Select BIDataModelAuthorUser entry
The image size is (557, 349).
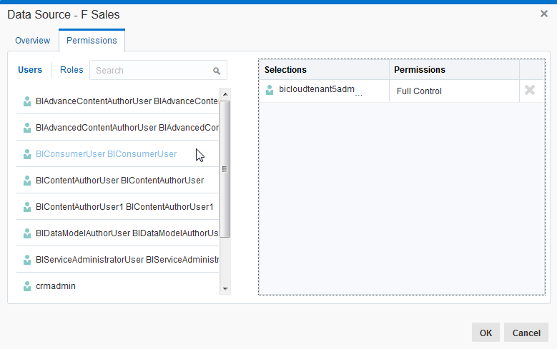[117, 233]
